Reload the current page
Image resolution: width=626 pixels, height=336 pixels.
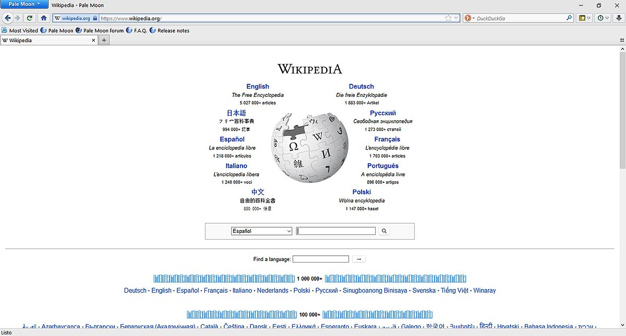pyautogui.click(x=30, y=18)
